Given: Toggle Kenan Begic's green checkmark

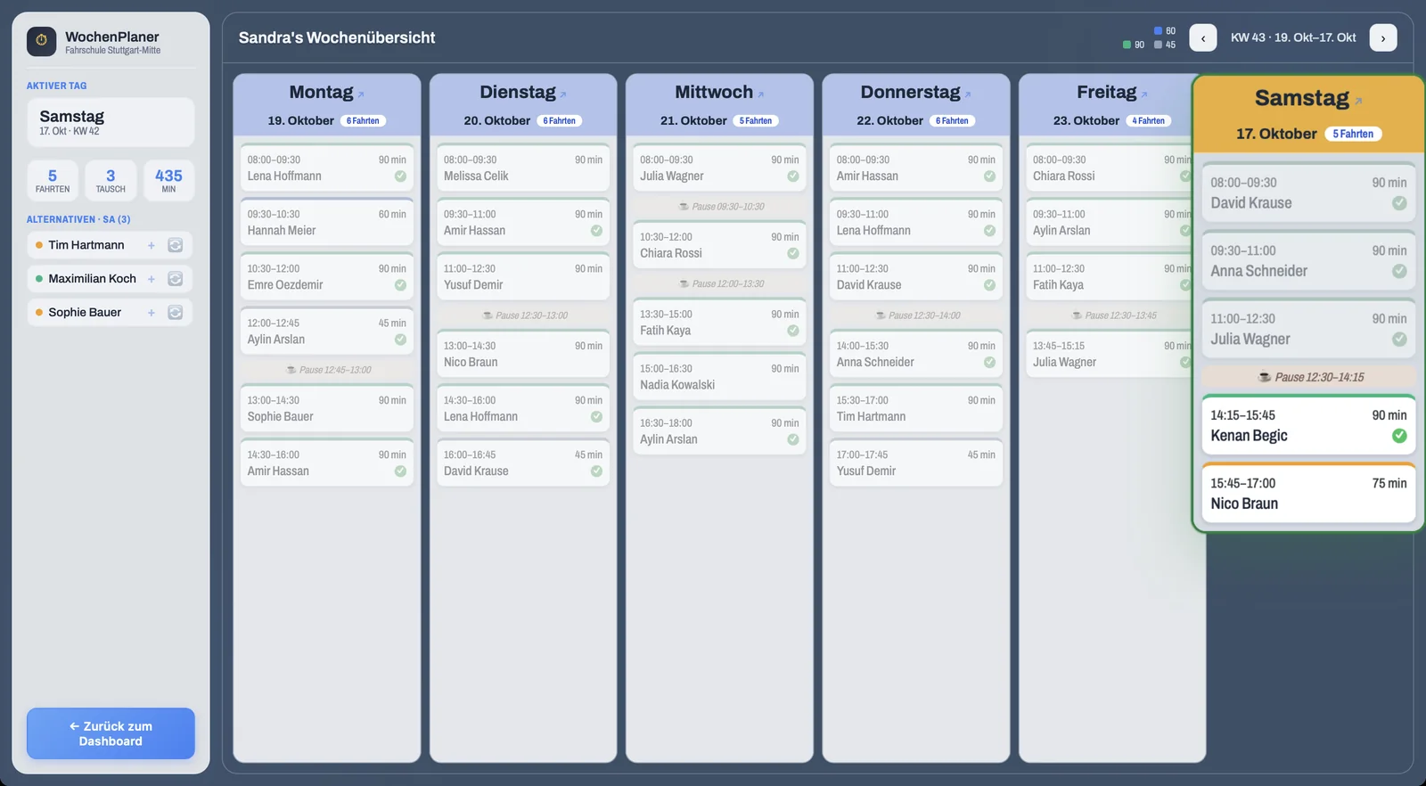Looking at the screenshot, I should pyautogui.click(x=1399, y=436).
